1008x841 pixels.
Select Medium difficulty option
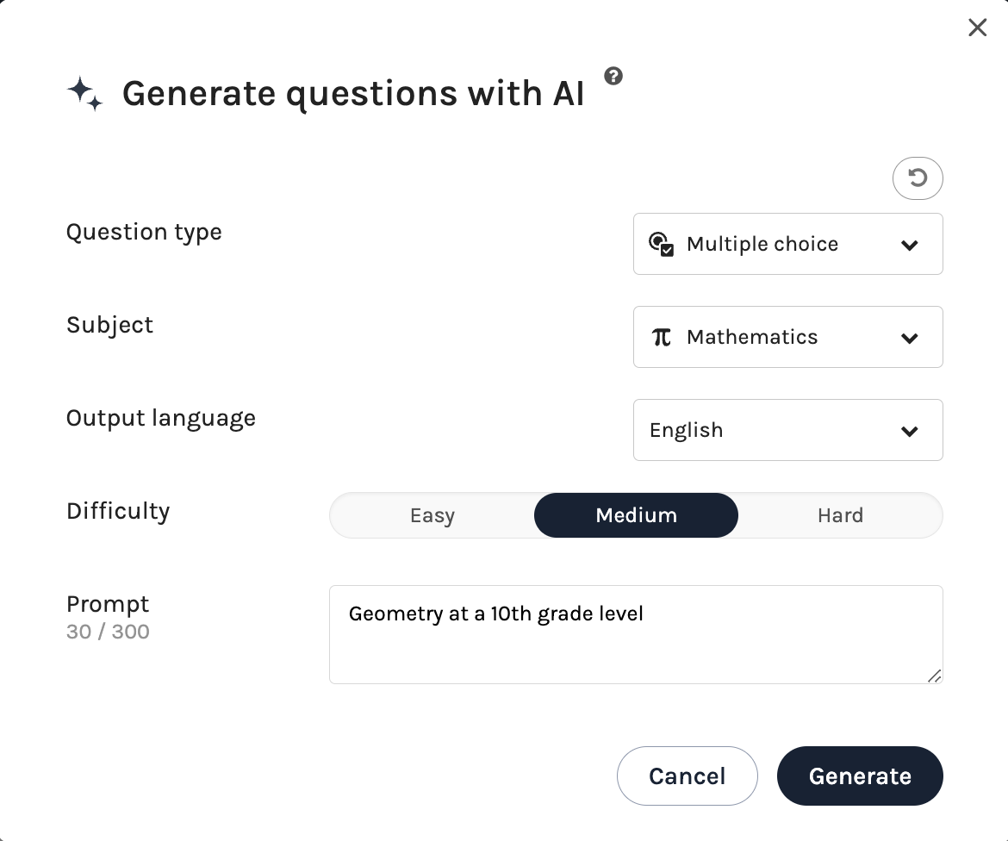pos(636,515)
